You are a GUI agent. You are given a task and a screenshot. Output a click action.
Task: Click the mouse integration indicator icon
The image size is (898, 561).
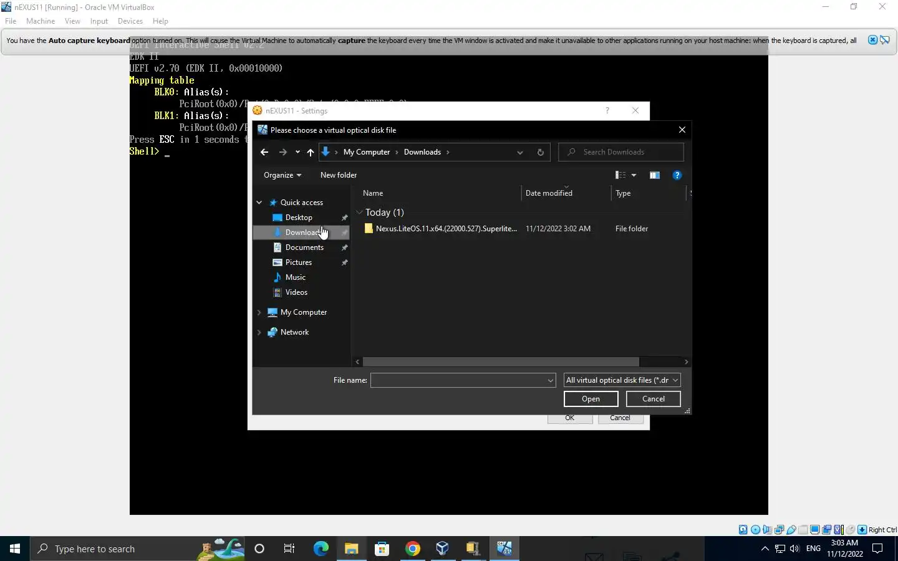pos(850,530)
